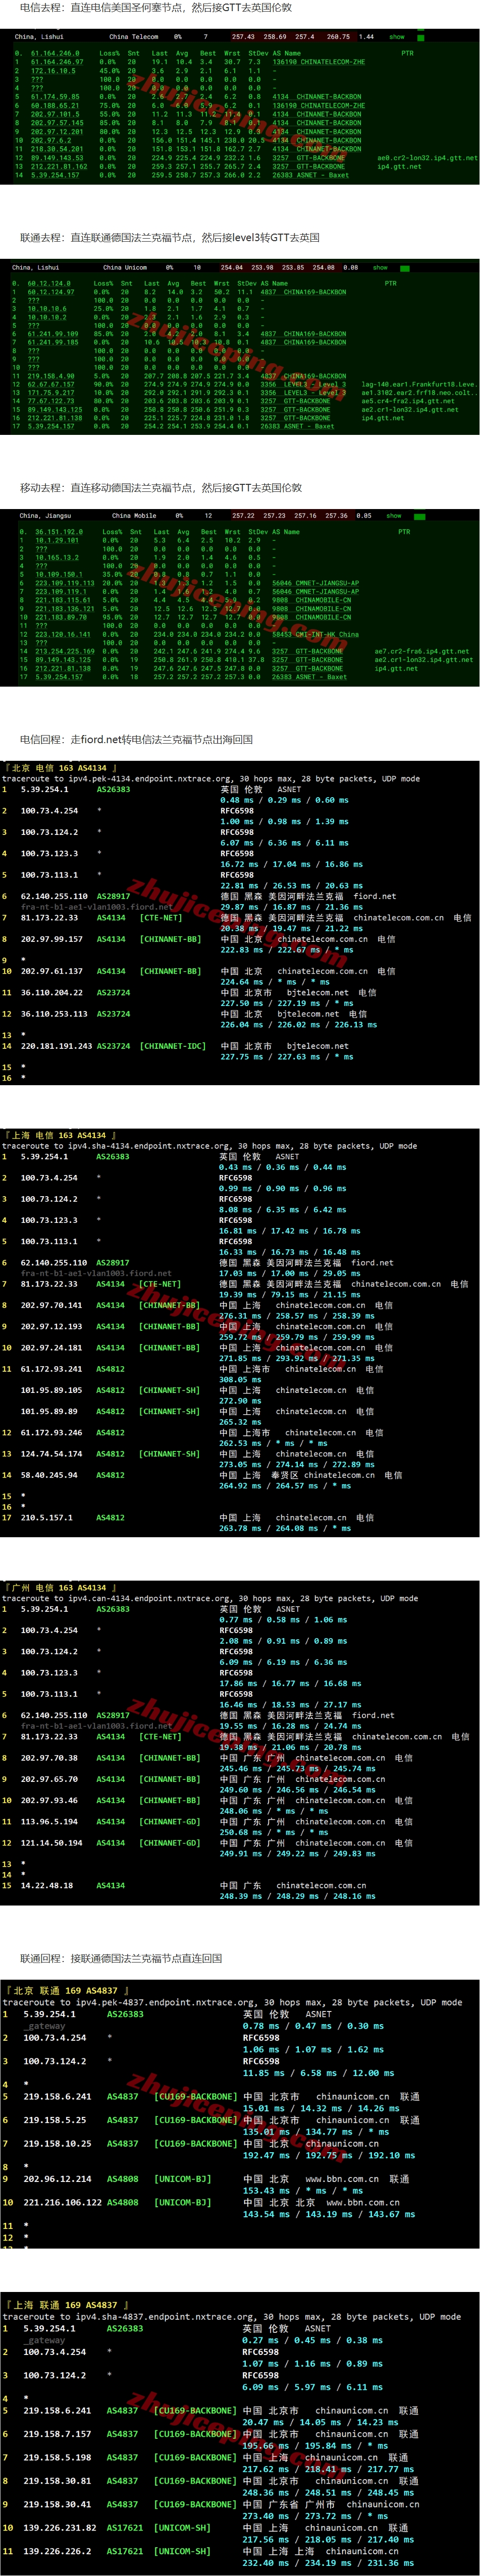Click IP address 121.14.50.194
This screenshot has width=480, height=2576.
[52, 1843]
